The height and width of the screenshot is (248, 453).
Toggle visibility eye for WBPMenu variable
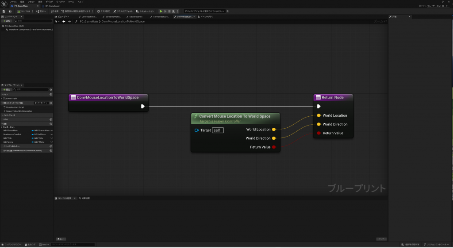coord(52,142)
